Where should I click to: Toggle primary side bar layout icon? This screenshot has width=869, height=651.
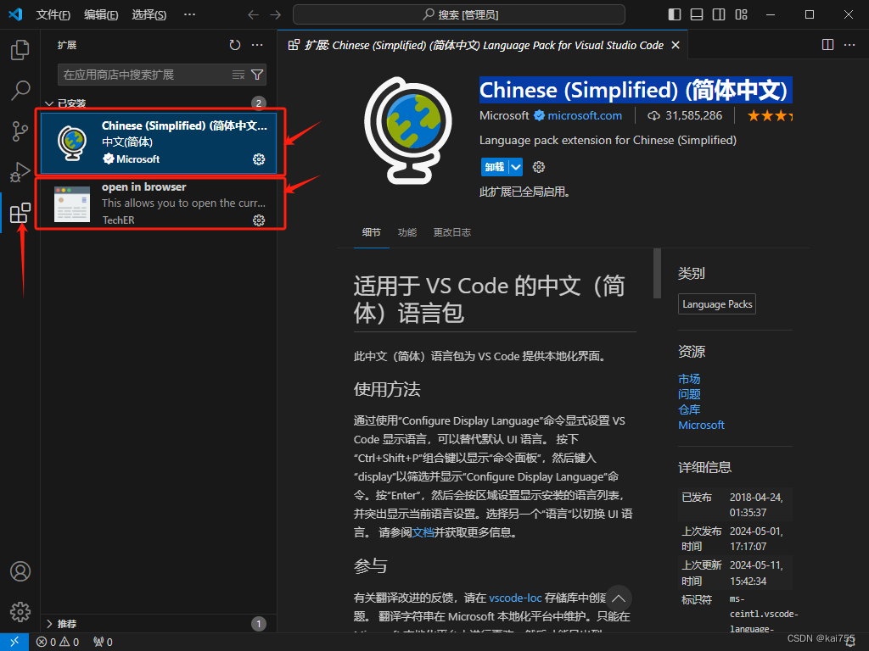coord(675,14)
